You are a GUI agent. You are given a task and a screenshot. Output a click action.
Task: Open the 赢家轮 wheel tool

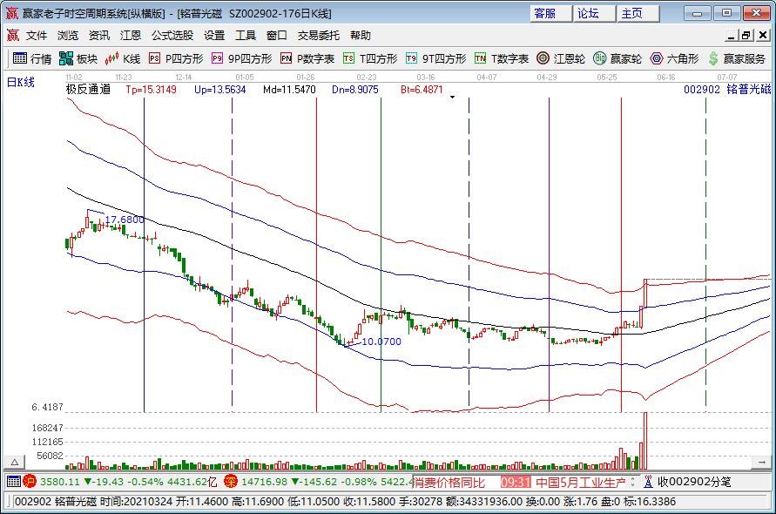coord(617,58)
